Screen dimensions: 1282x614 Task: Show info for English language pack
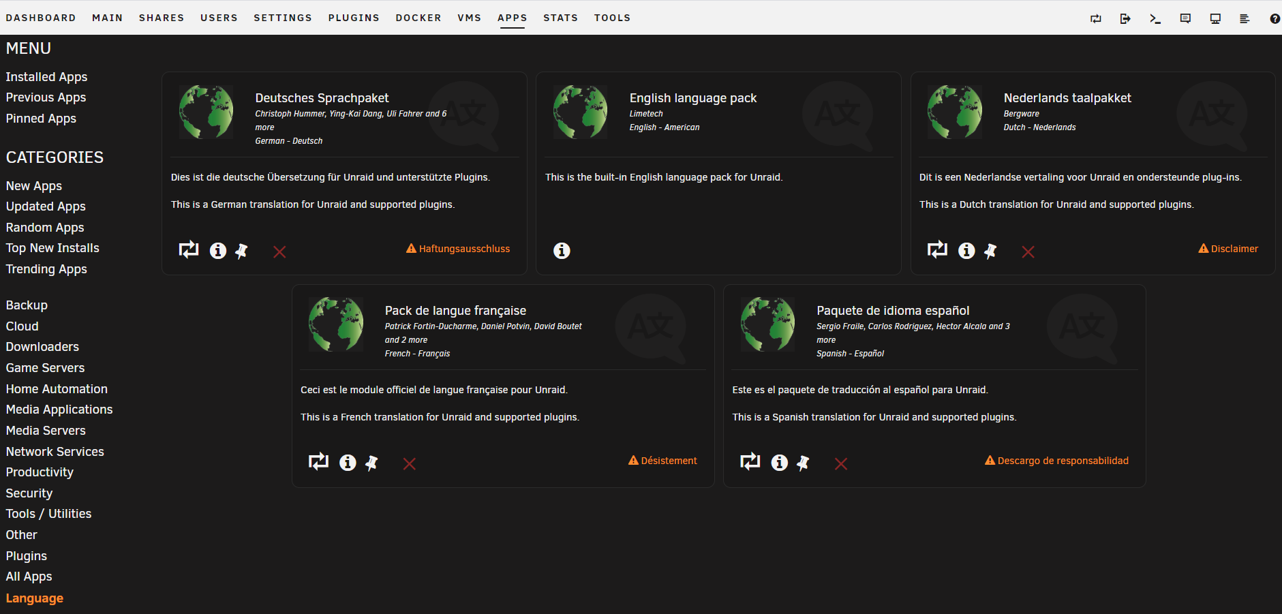(x=562, y=251)
